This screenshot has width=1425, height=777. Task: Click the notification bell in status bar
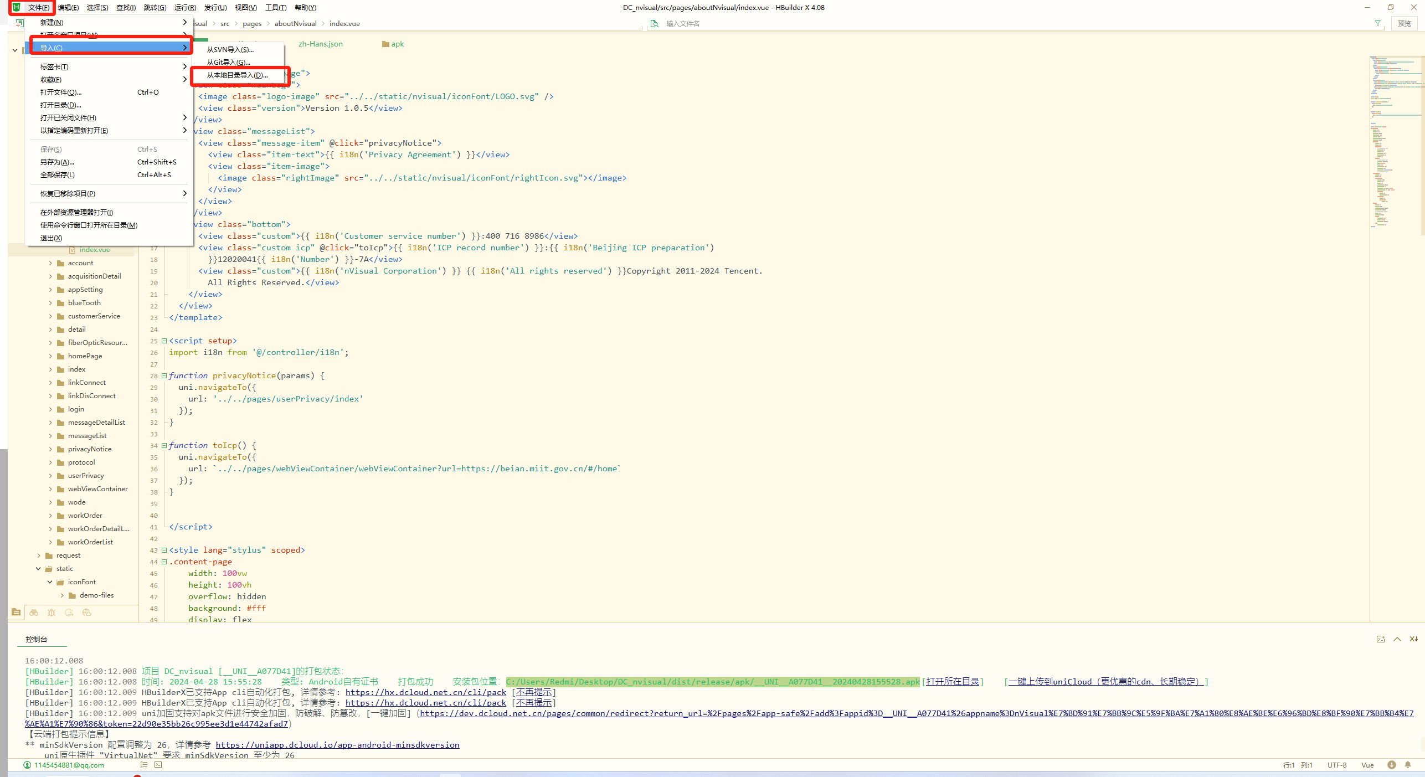click(1407, 765)
